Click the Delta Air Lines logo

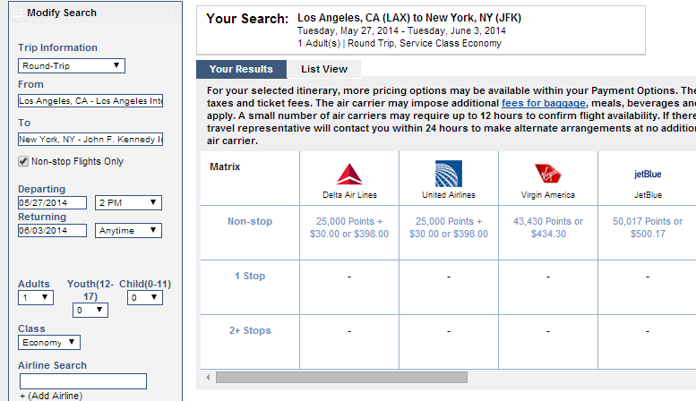pos(349,174)
